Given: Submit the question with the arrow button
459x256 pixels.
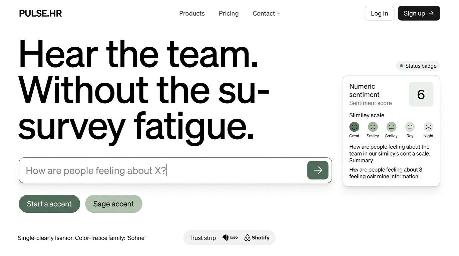Looking at the screenshot, I should pyautogui.click(x=318, y=170).
